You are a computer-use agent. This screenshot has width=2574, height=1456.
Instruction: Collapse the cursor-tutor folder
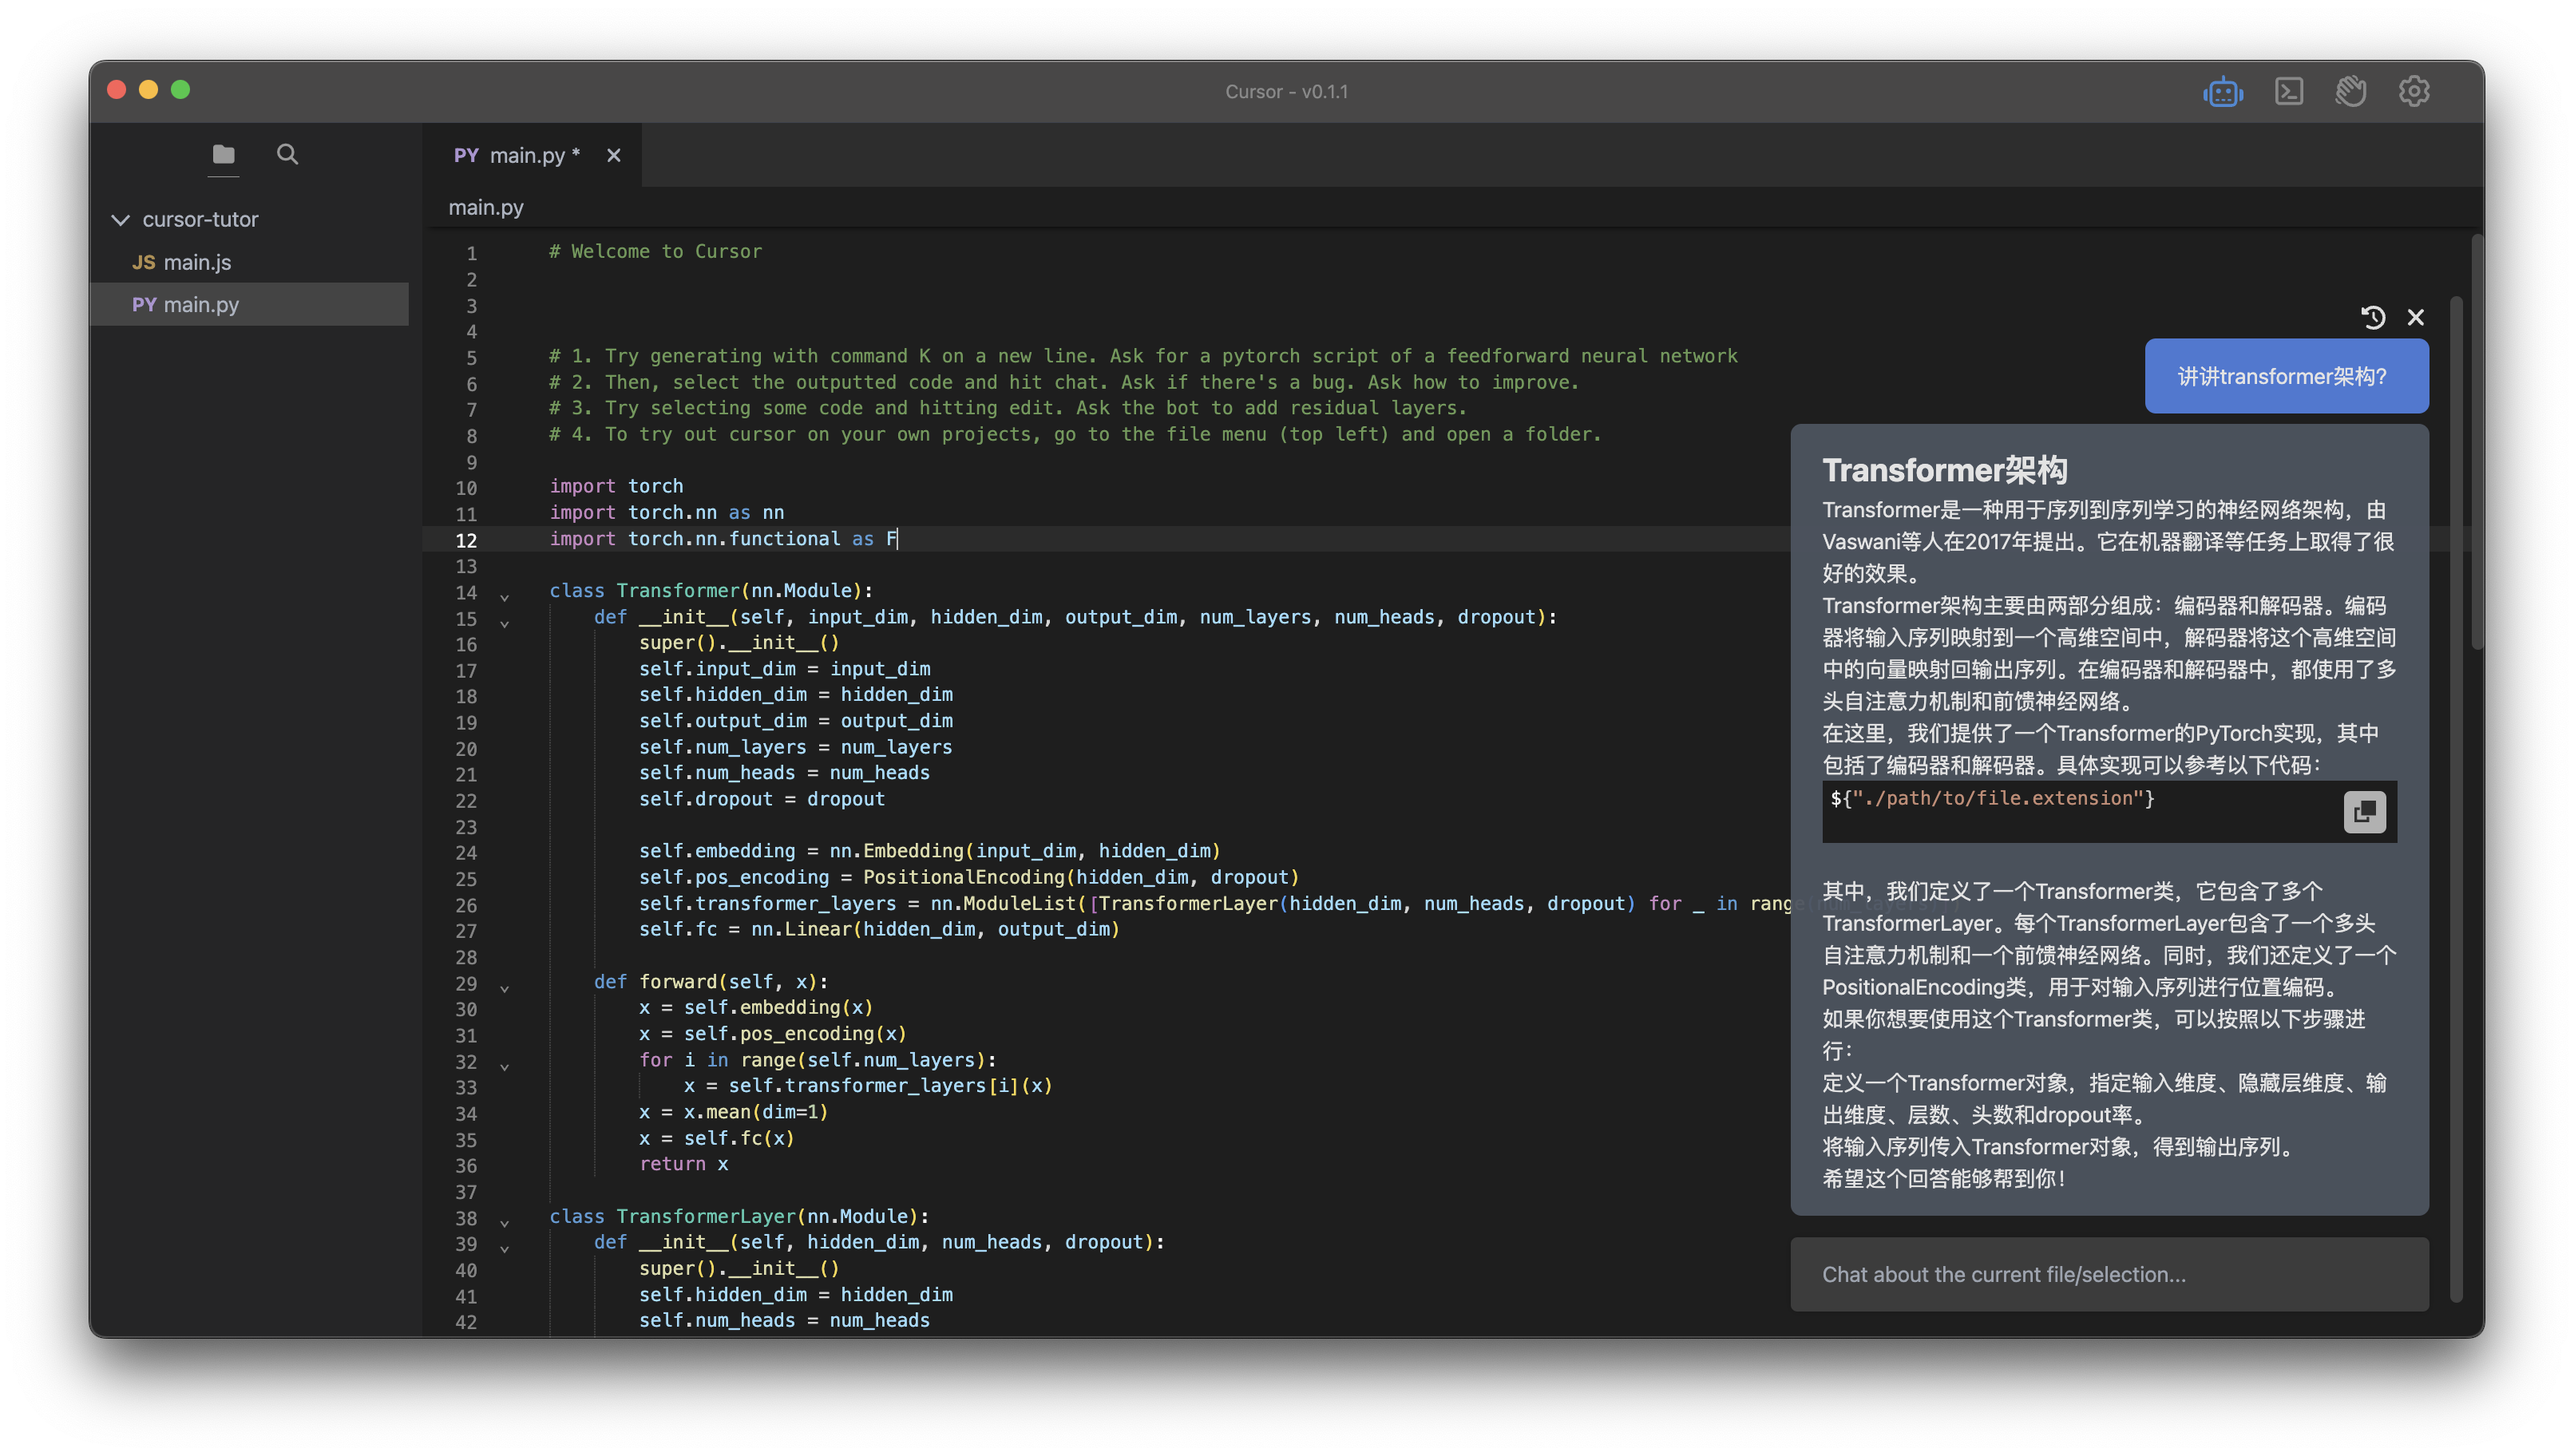[x=120, y=220]
